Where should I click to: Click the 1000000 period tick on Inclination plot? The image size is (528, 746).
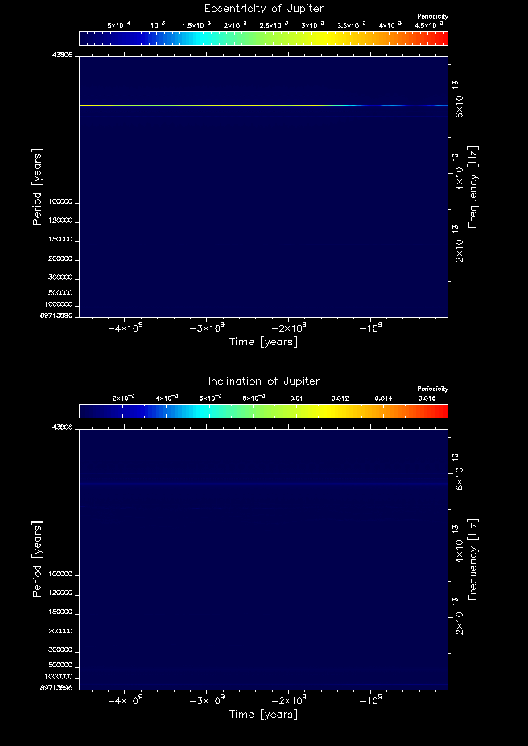tap(60, 677)
